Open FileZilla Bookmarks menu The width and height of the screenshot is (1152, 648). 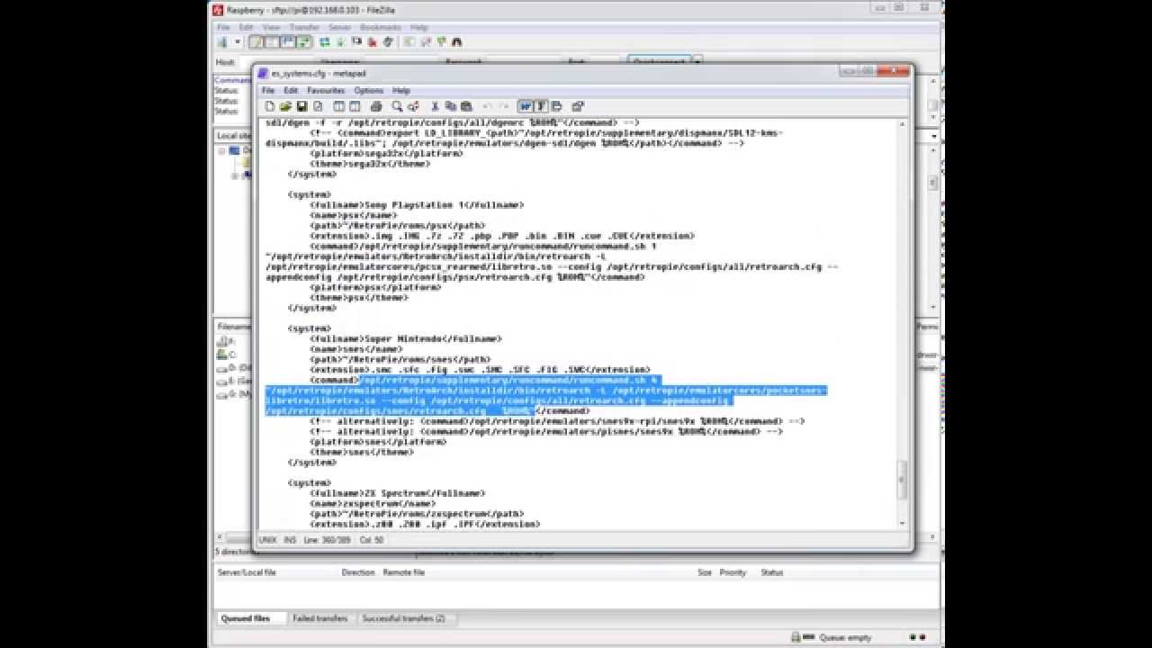click(379, 27)
